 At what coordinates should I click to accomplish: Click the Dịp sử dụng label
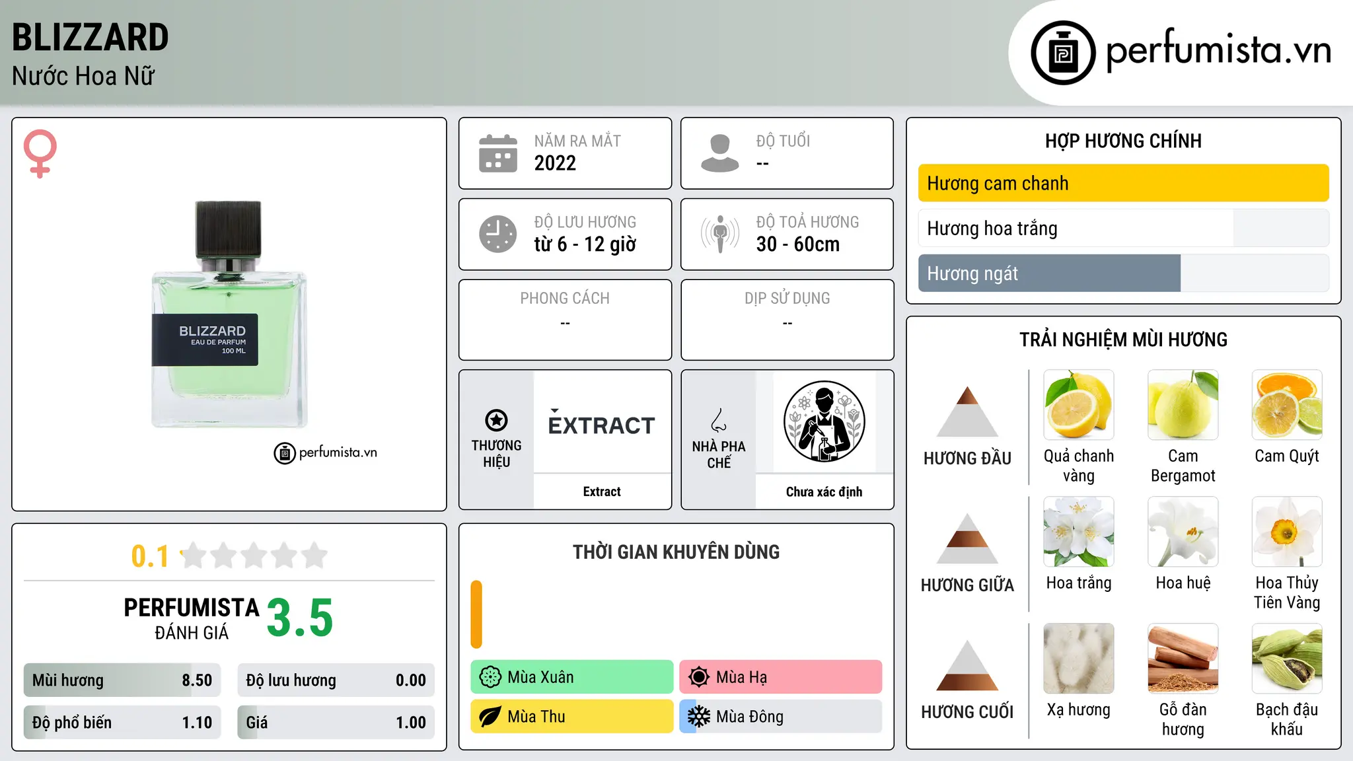click(787, 299)
